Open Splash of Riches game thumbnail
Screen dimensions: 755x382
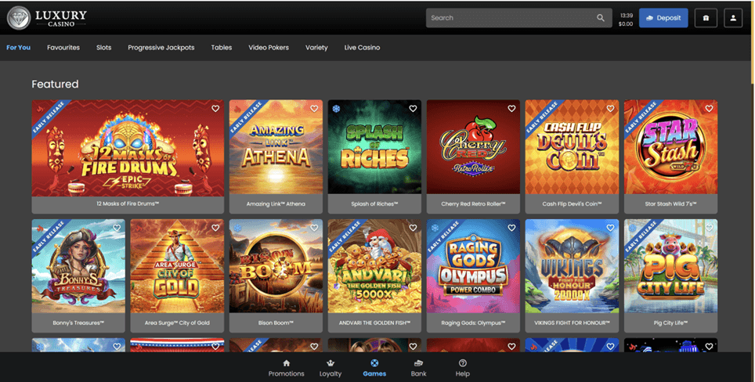coord(374,147)
